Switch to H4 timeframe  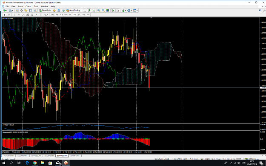click(x=74, y=15)
